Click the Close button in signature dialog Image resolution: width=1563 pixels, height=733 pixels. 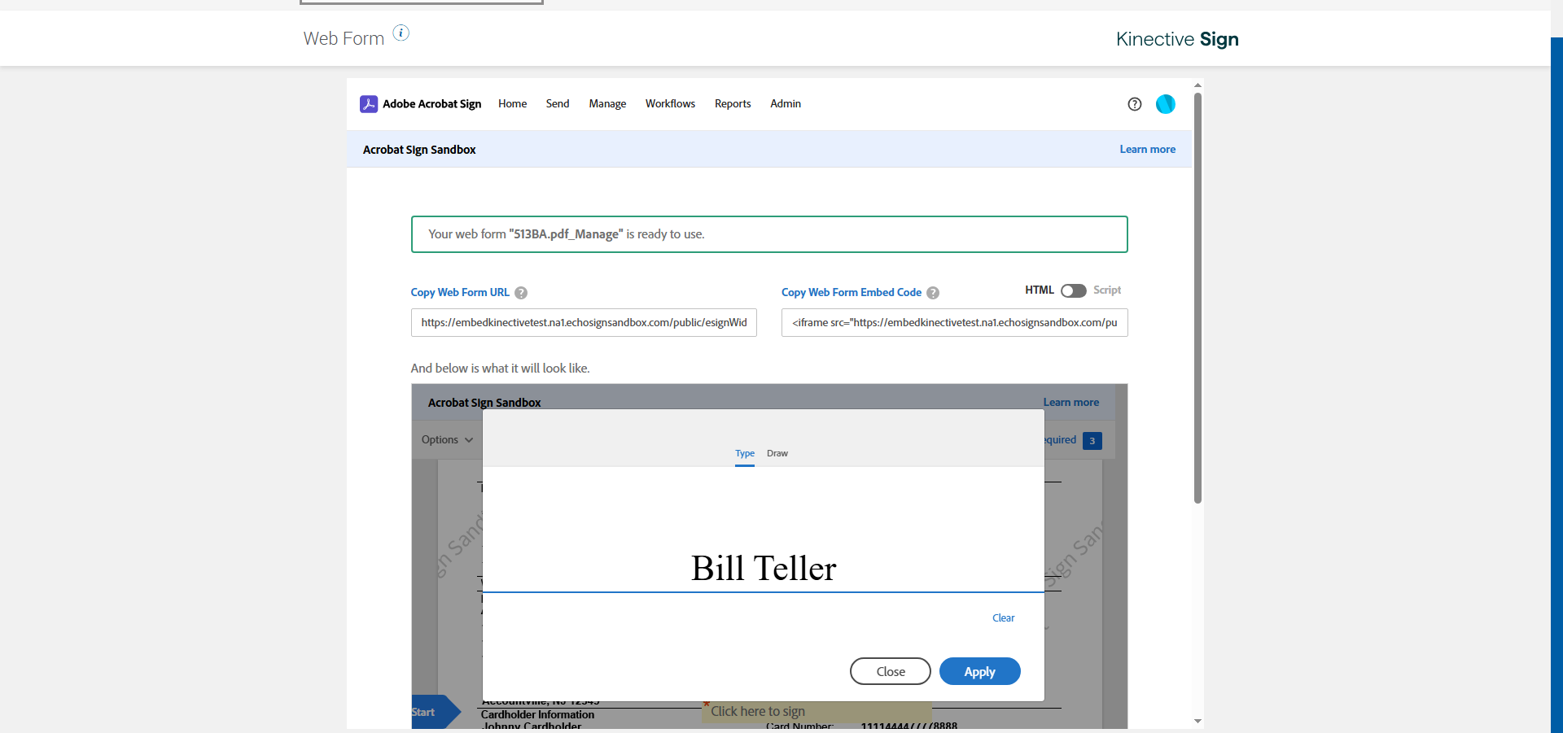point(891,671)
